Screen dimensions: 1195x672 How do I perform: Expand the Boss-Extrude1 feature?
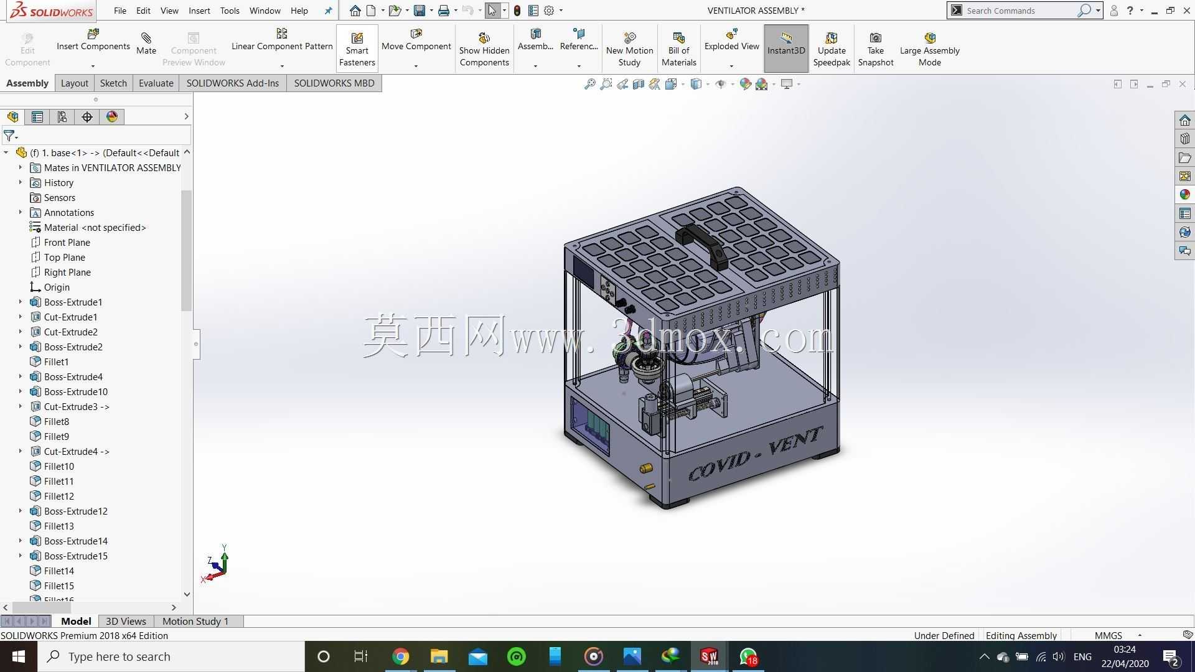coord(21,302)
